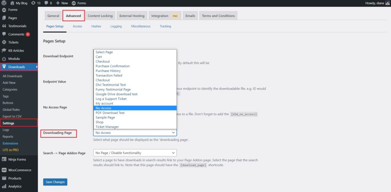Choose Log a Support Ticket option
This screenshot has height=192, width=391.
(x=135, y=99)
